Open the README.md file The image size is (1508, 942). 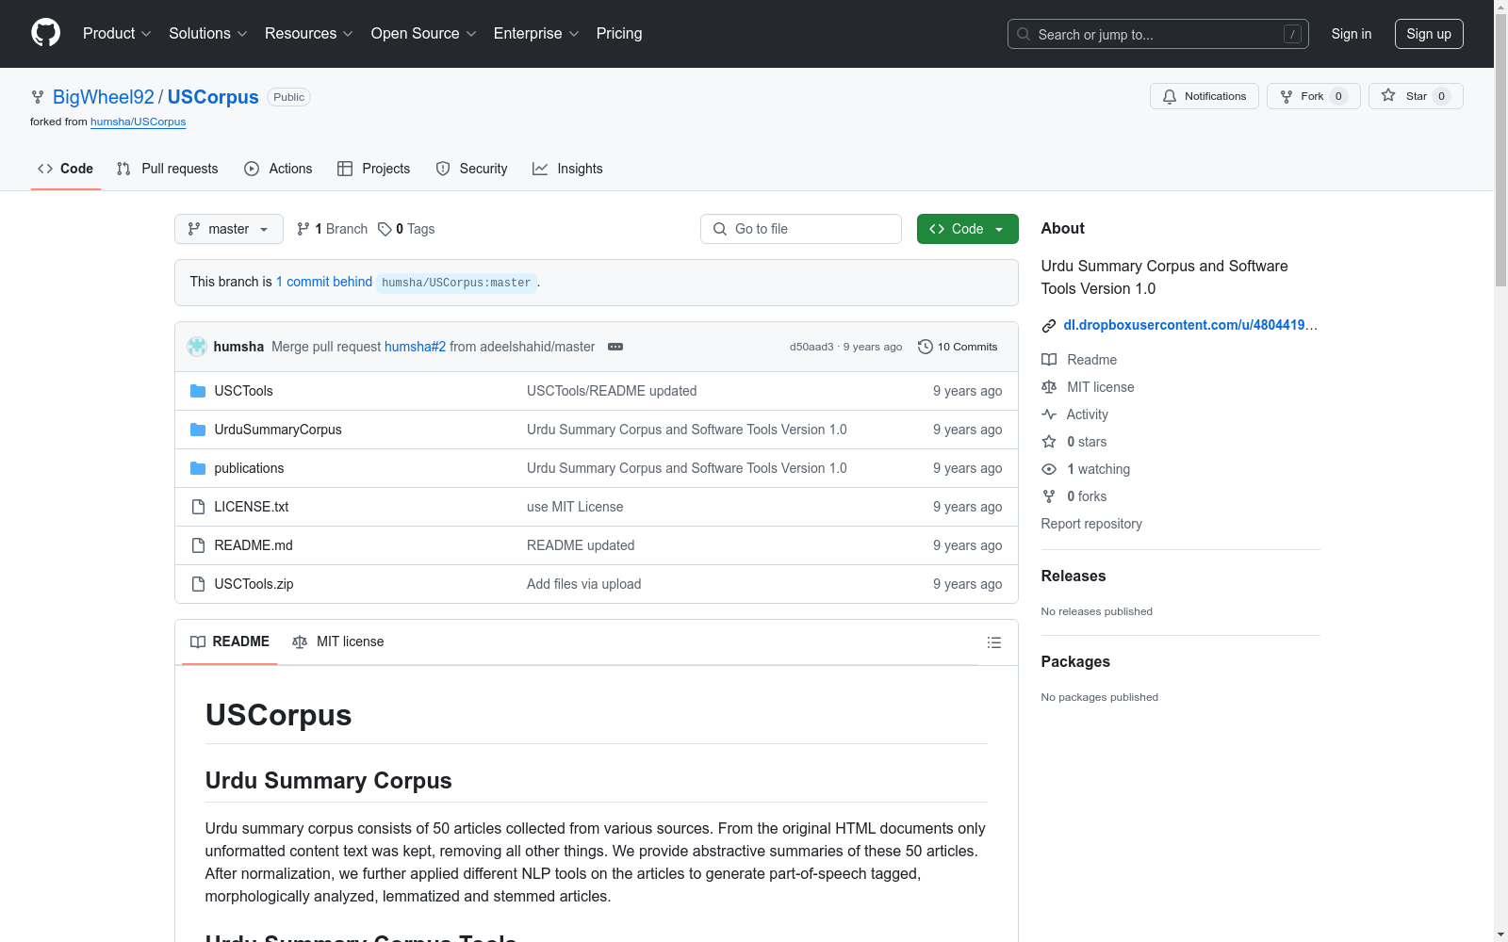[x=254, y=545]
